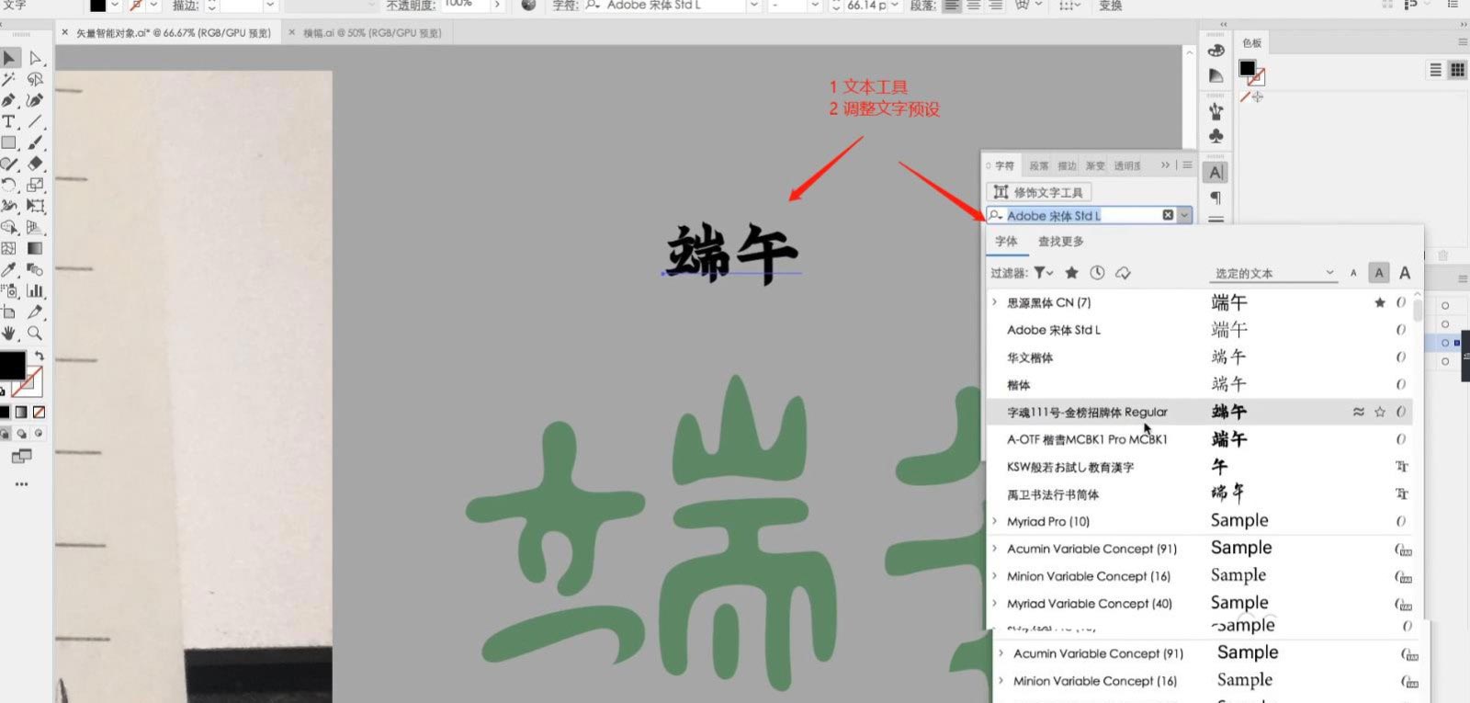This screenshot has height=703, width=1470.
Task: Expand Myriad Variable Concept (40) family
Action: click(994, 604)
